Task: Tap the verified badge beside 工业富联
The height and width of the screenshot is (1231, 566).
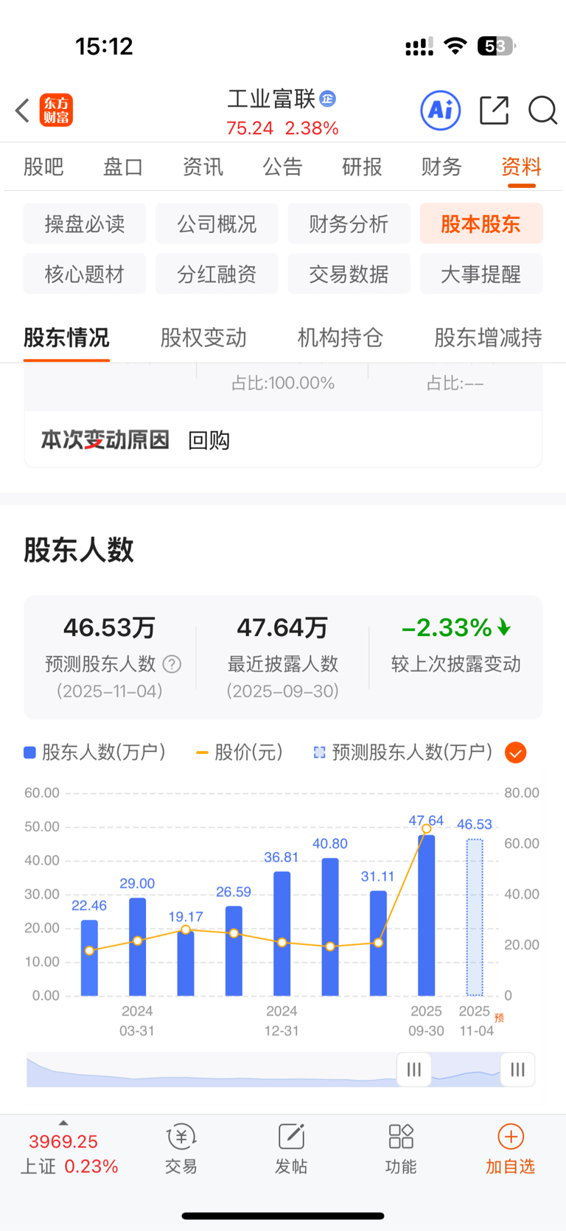Action: (x=328, y=99)
